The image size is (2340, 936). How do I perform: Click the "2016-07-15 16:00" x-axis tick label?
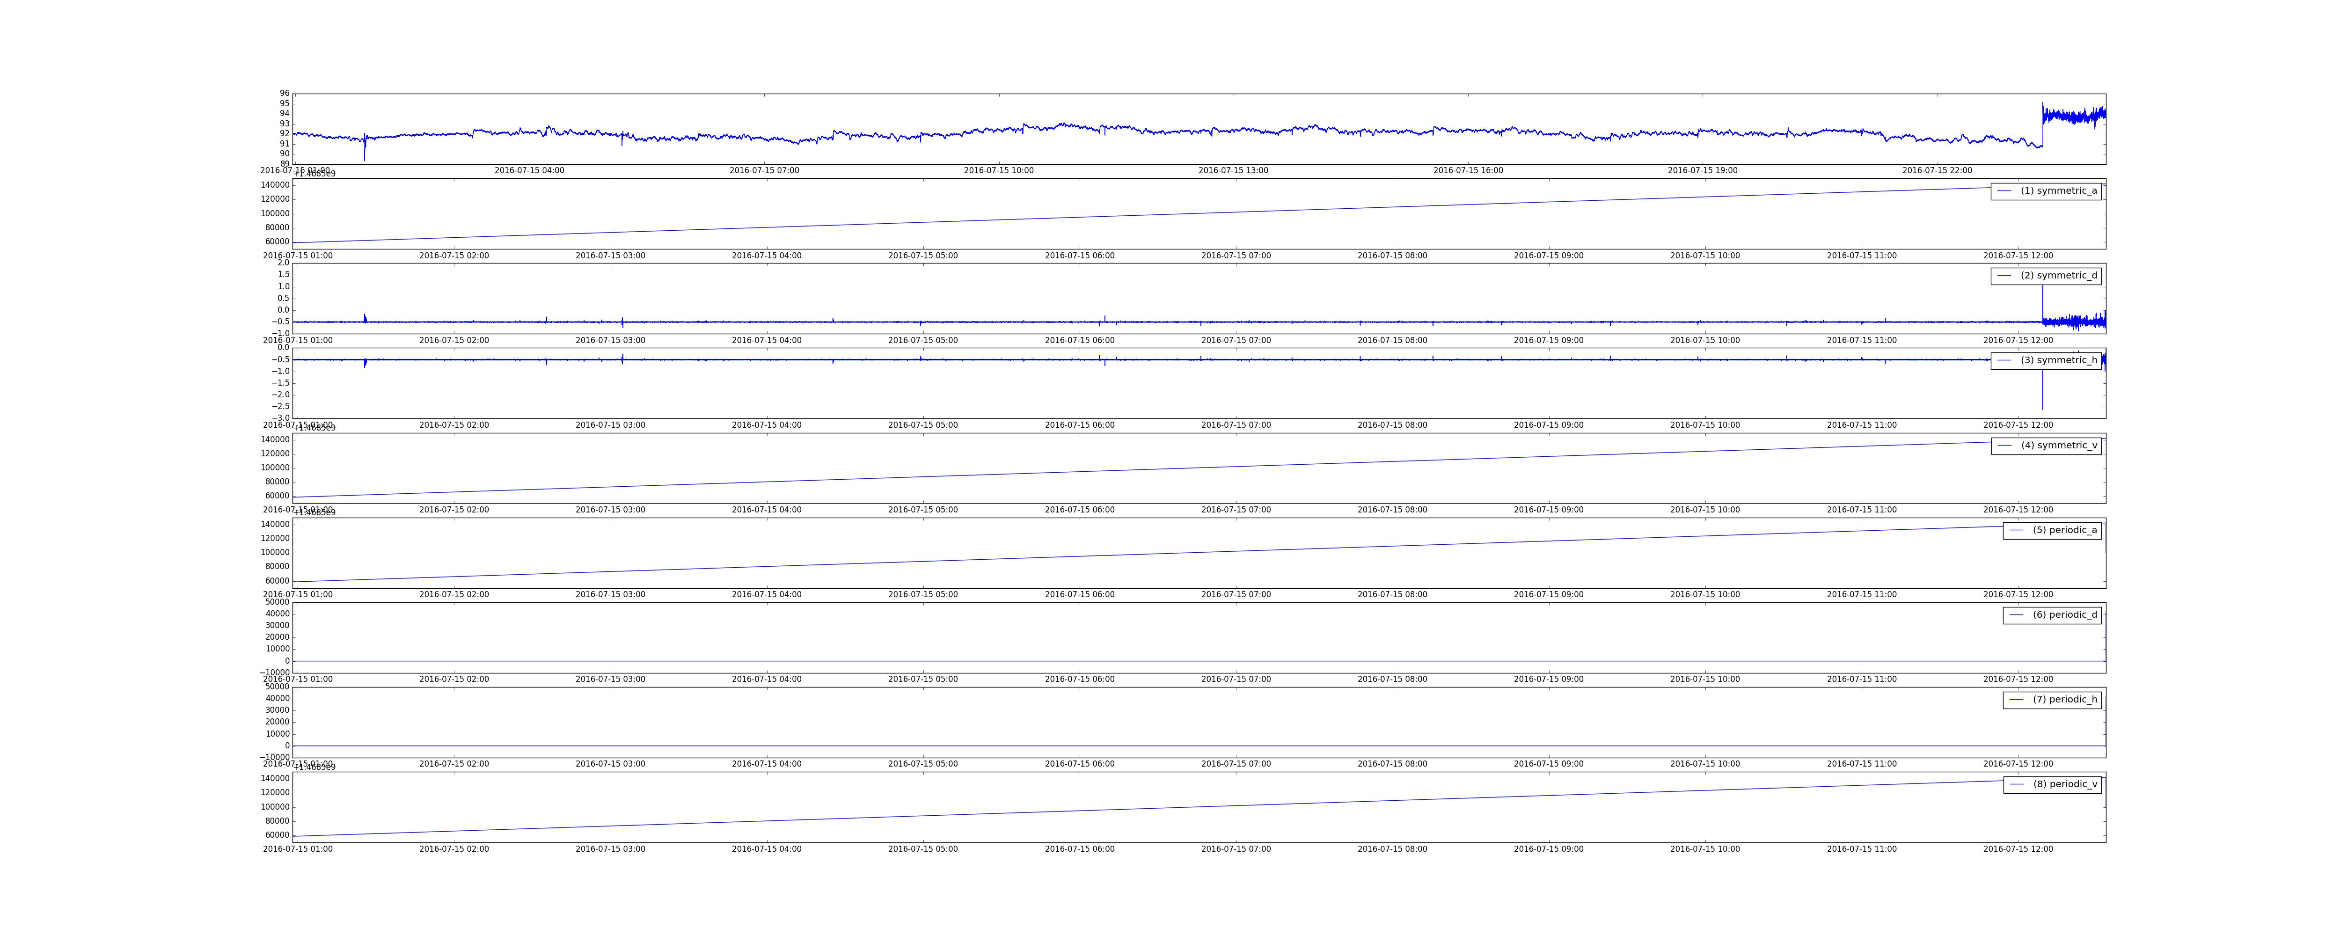1468,171
